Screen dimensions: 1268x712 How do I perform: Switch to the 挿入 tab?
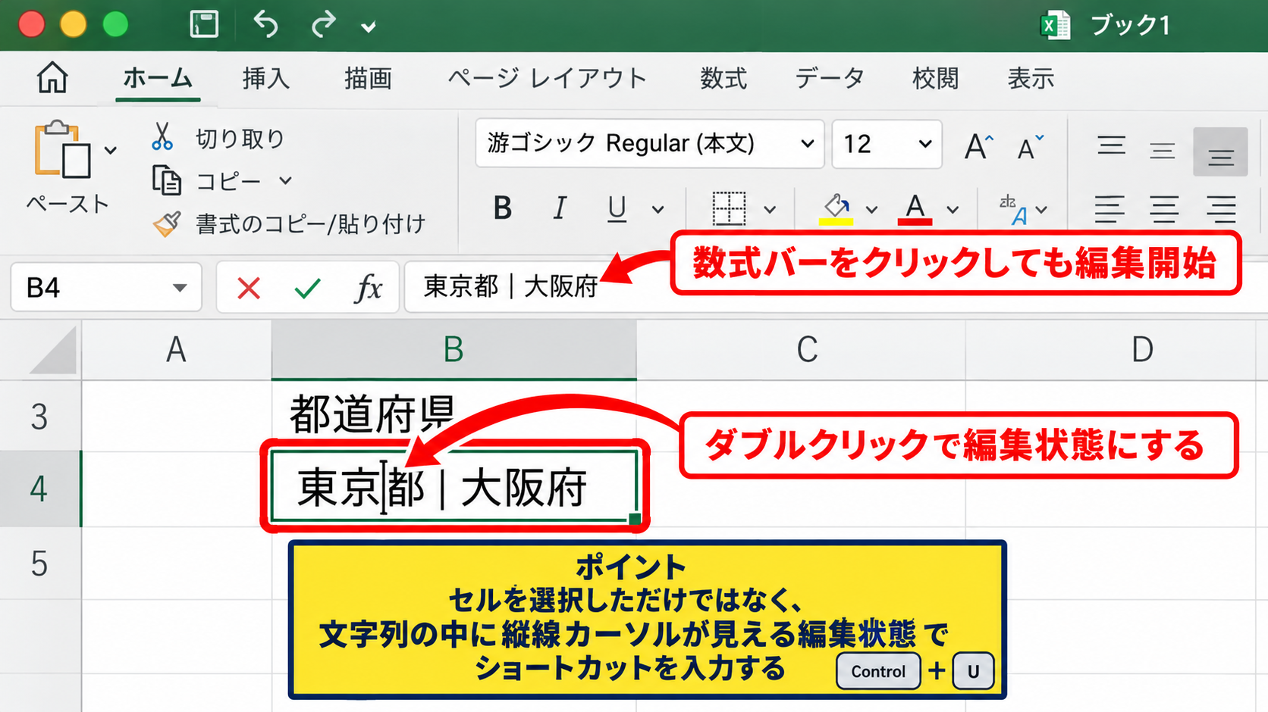[265, 78]
